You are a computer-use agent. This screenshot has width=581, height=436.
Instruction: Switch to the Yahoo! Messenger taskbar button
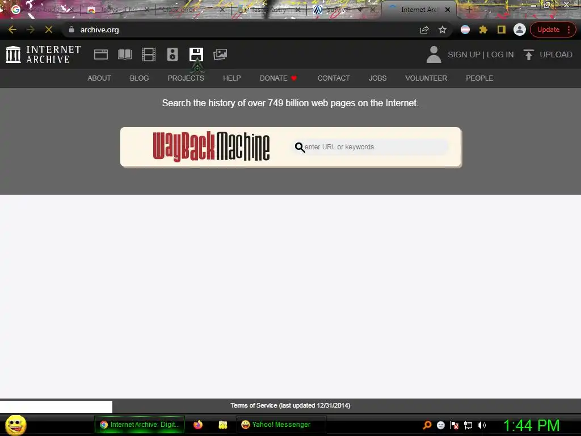point(281,425)
